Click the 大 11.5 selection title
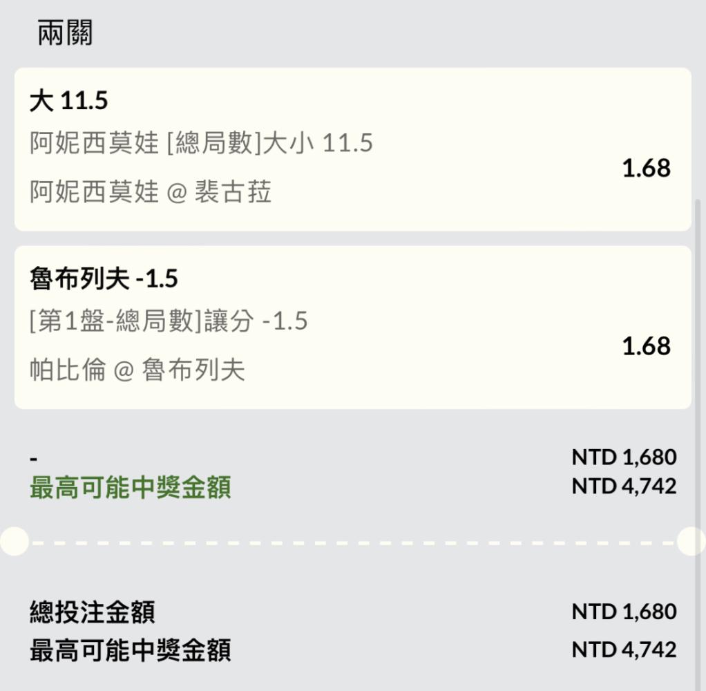Screen dimensions: 706x691 (69, 100)
